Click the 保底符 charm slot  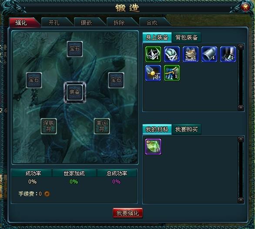[49, 126]
